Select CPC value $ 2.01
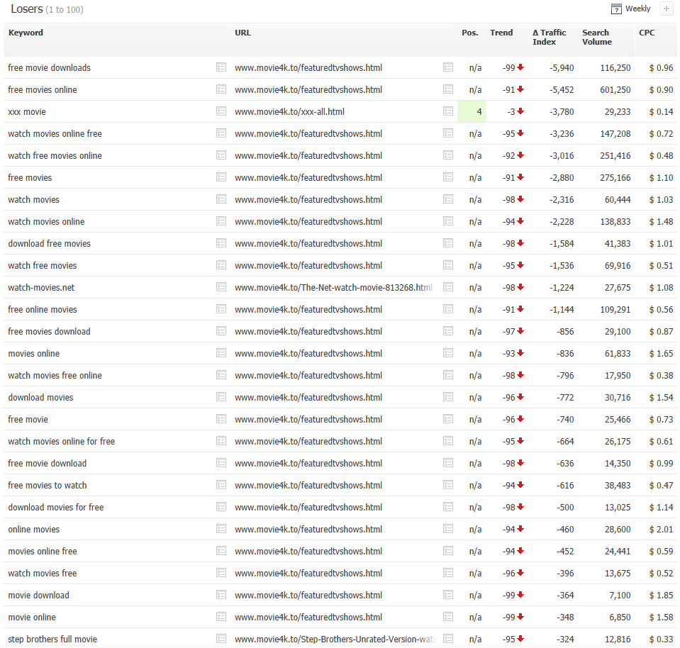 pyautogui.click(x=661, y=529)
